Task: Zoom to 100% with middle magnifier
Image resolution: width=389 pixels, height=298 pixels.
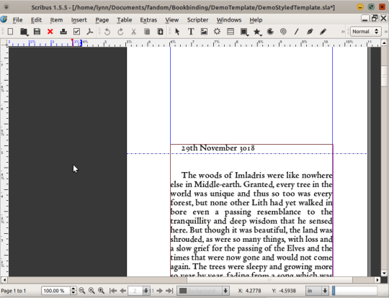Action: coord(91,291)
